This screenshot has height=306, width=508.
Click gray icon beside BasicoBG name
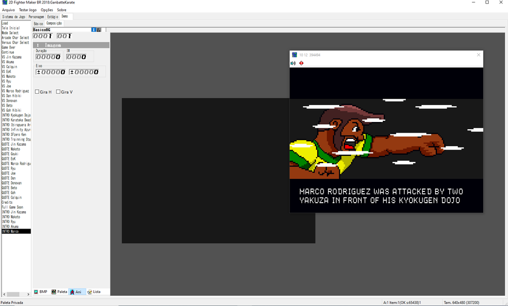click(x=99, y=29)
